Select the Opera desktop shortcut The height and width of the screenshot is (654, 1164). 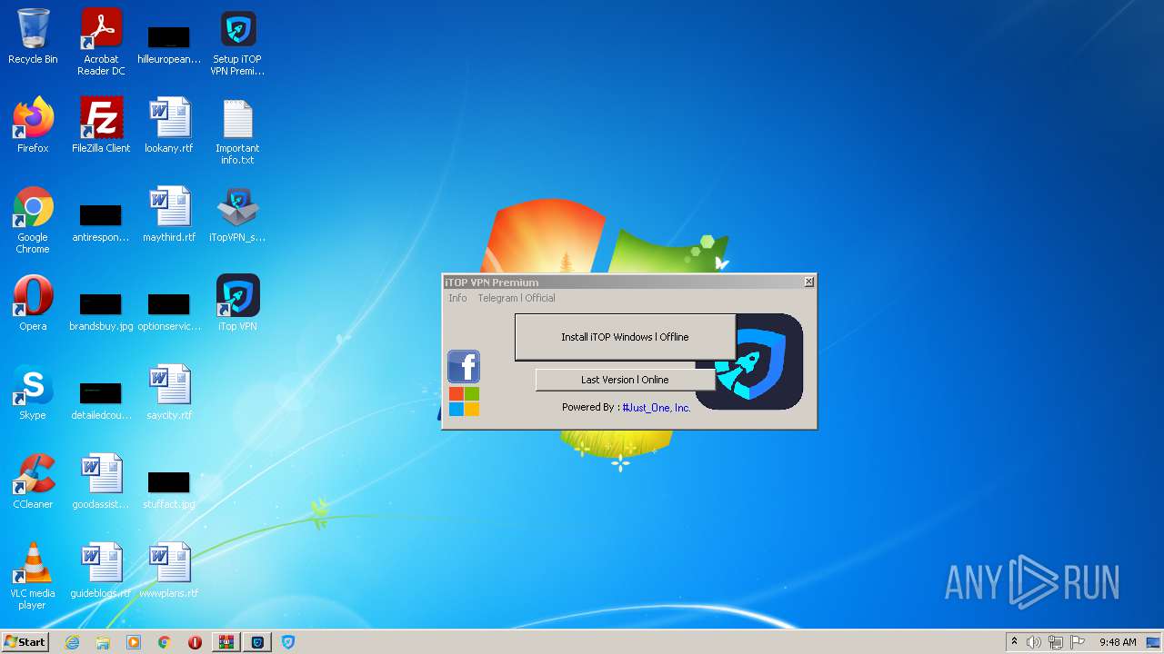coord(33,303)
